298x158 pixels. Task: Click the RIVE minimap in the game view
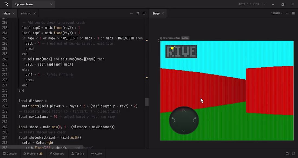[181, 52]
